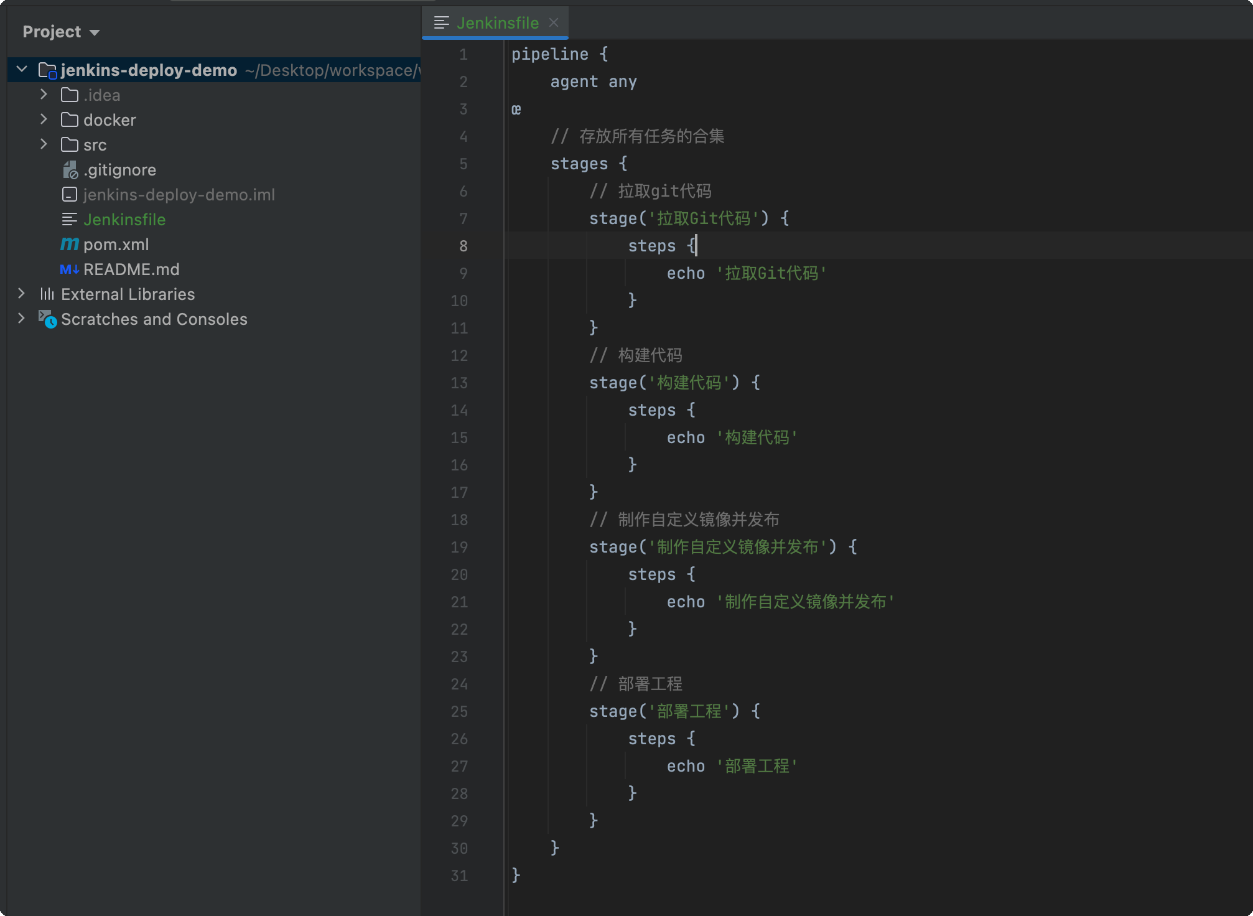Image resolution: width=1253 pixels, height=916 pixels.
Task: Click stage('拉取Git代码') on line 7
Action: tap(689, 218)
